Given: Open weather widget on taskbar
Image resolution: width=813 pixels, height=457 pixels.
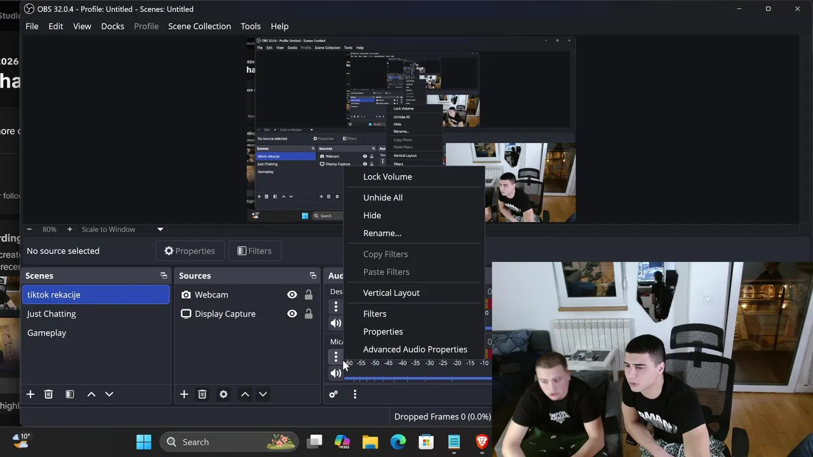Looking at the screenshot, I should tap(21, 440).
